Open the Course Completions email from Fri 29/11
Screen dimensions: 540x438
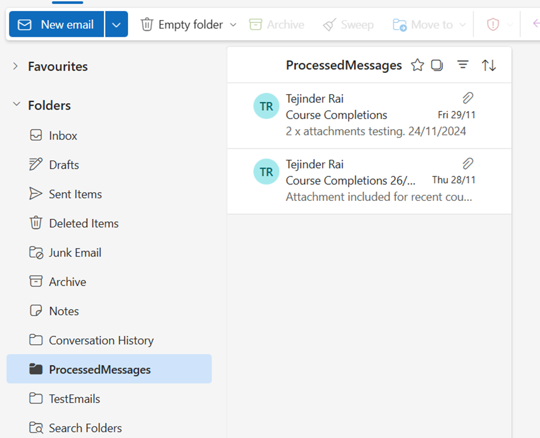pyautogui.click(x=368, y=116)
